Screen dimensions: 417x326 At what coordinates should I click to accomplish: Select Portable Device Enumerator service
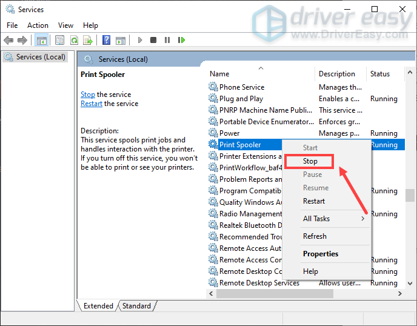click(306, 122)
